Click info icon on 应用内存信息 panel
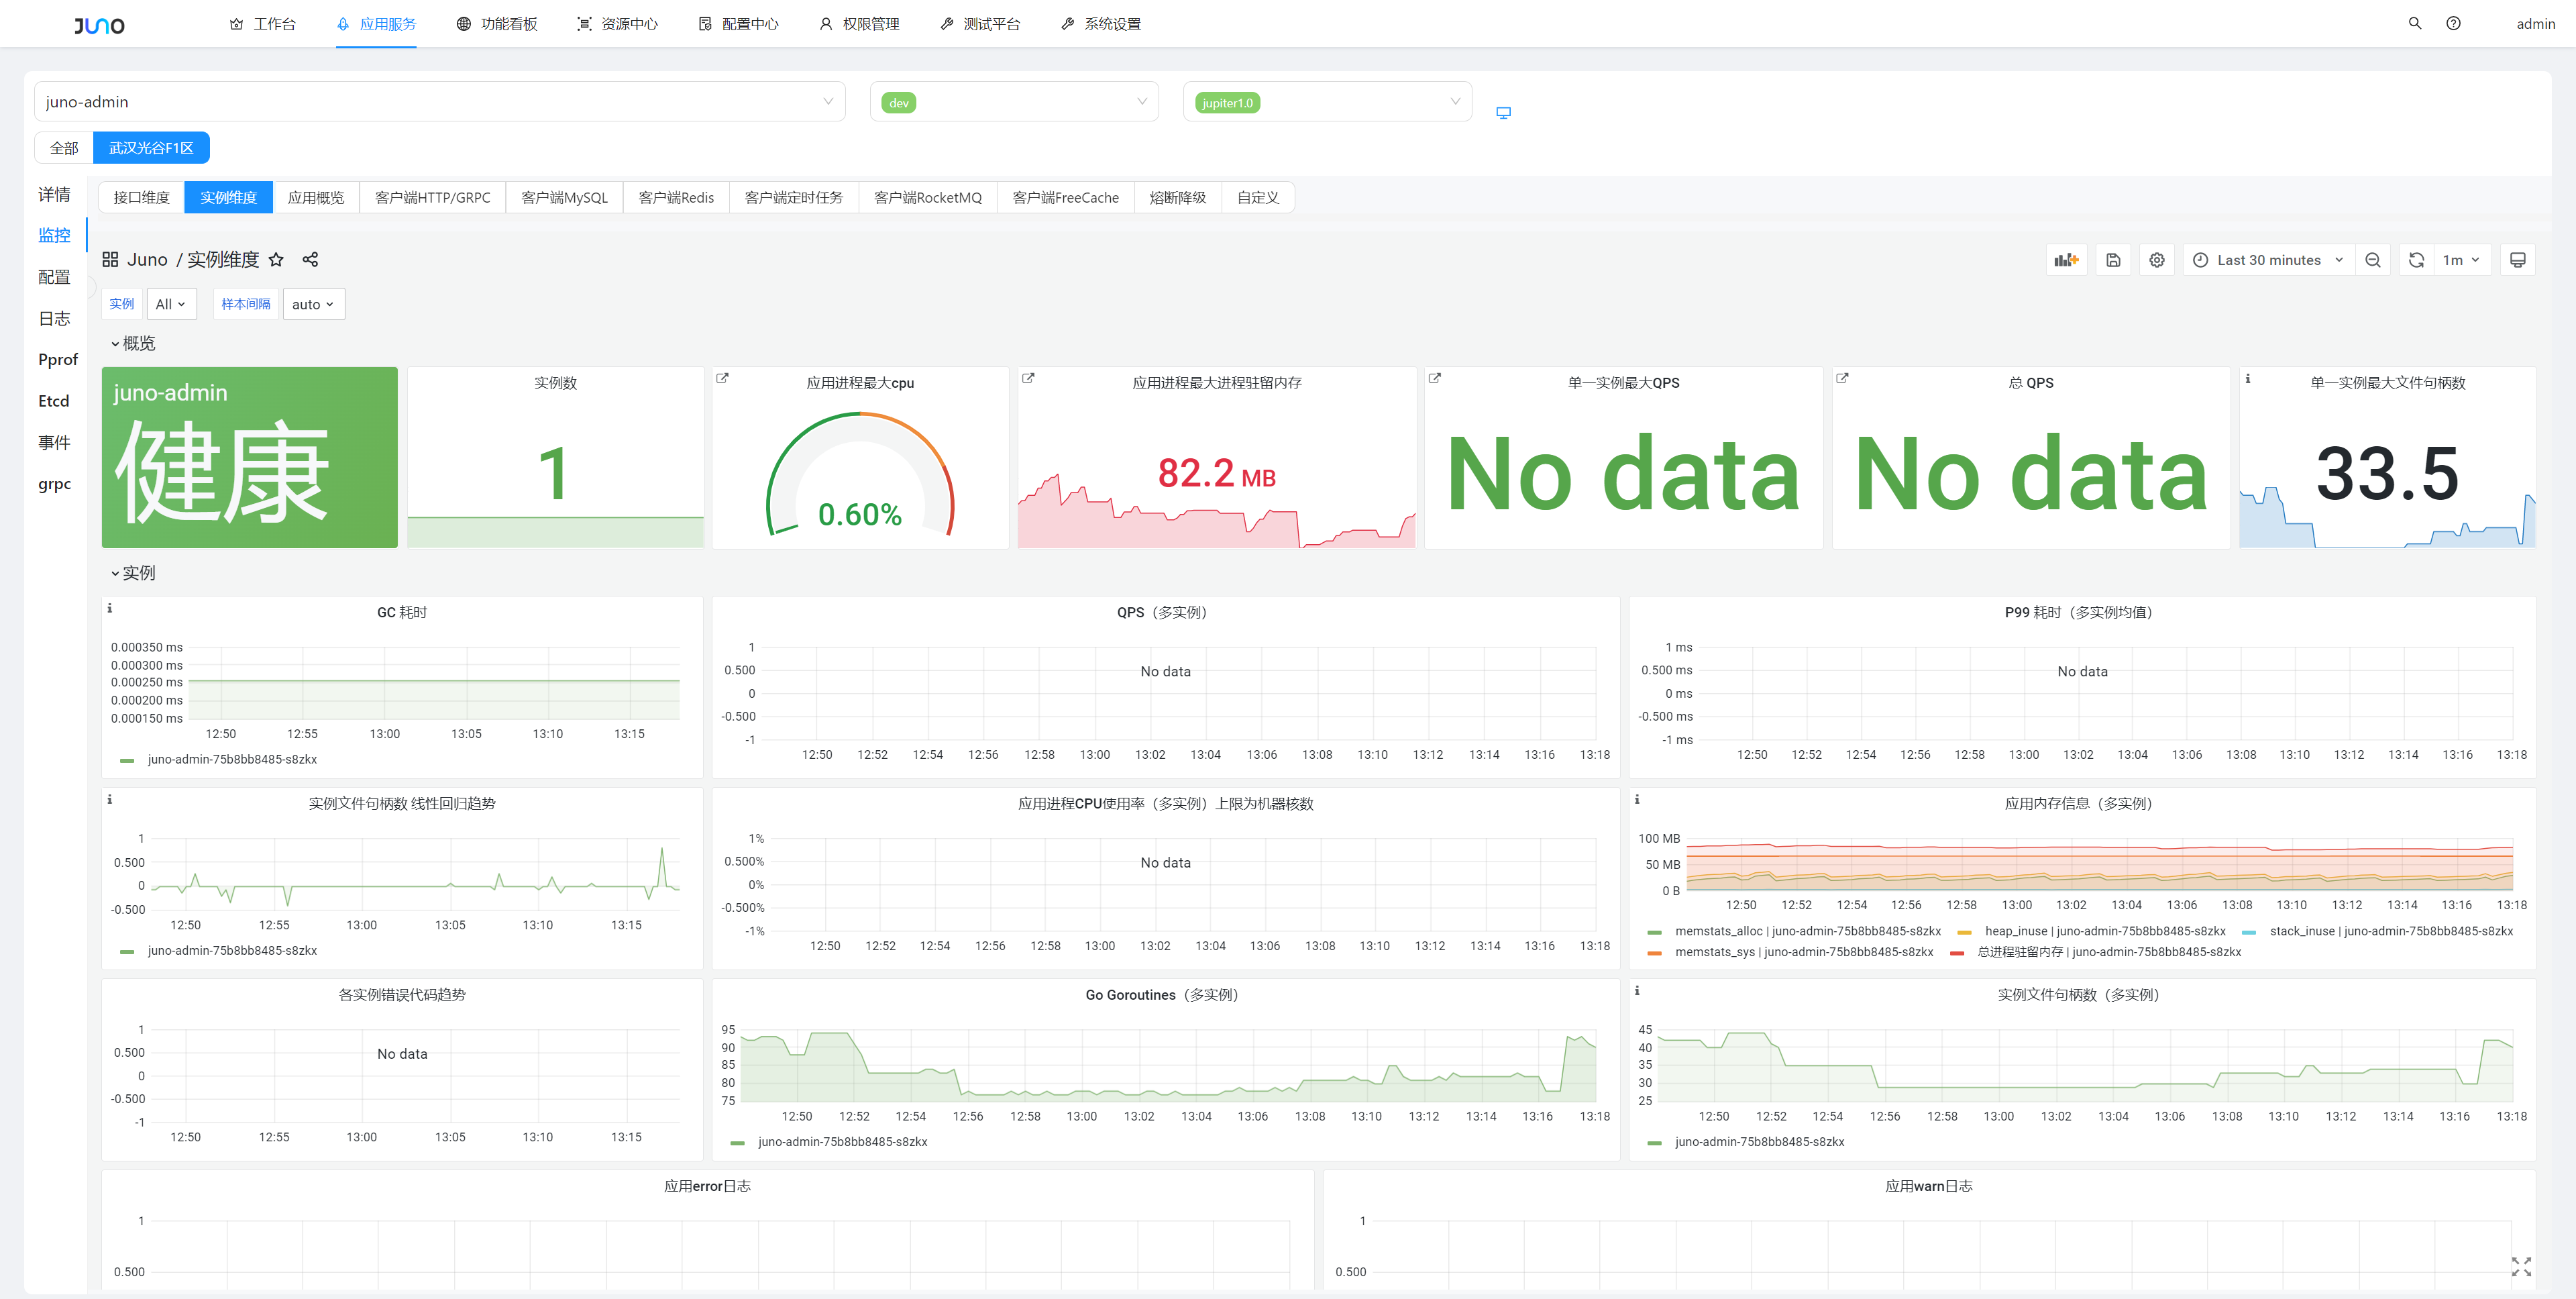Screen dimensions: 2576x1299 (x=1637, y=799)
